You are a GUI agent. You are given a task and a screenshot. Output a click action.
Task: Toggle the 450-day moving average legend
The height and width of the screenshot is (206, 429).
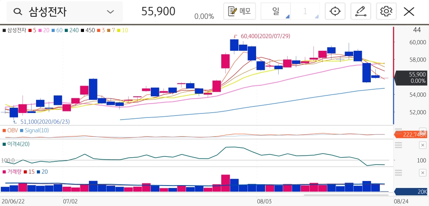[x=88, y=30]
